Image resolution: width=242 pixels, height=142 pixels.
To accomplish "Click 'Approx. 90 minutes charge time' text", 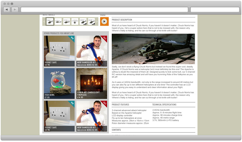I will (167, 115).
